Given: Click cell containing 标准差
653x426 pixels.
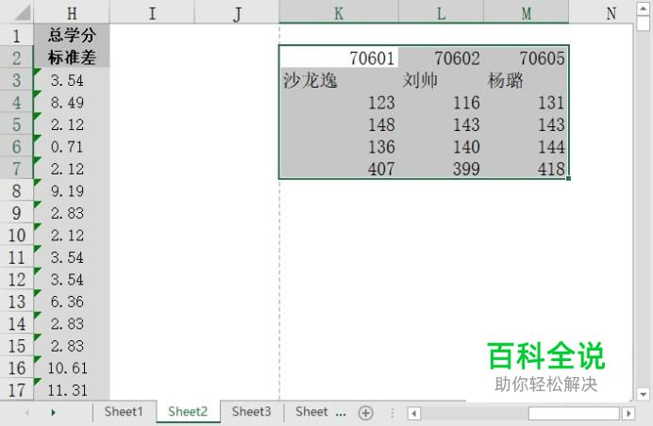Looking at the screenshot, I should [72, 57].
